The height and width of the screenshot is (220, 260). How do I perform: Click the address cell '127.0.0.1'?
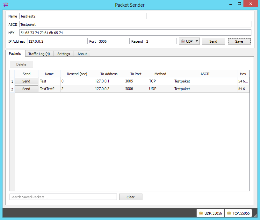[x=109, y=81]
